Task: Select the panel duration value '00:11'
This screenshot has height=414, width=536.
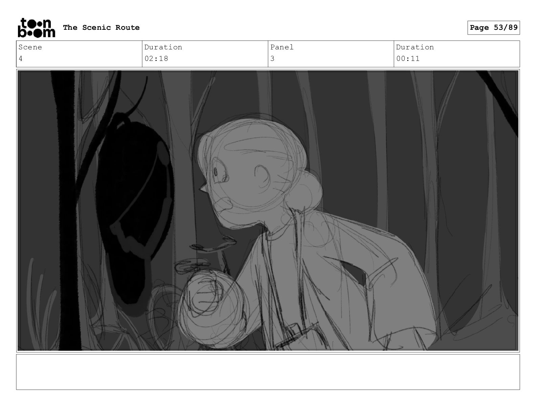Action: coord(408,59)
